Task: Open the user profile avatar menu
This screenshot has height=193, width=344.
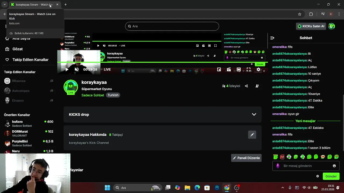Action: [332, 26]
